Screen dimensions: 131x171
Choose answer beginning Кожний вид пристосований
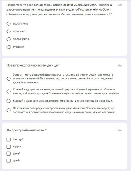(x=9, y=92)
